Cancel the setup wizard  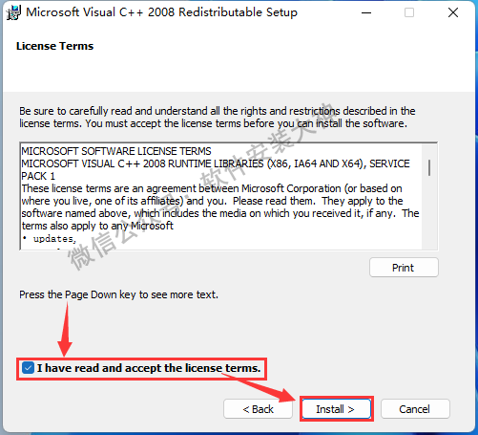(415, 409)
